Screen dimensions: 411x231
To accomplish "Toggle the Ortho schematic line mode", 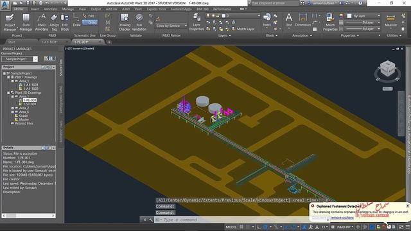I will tap(90, 22).
